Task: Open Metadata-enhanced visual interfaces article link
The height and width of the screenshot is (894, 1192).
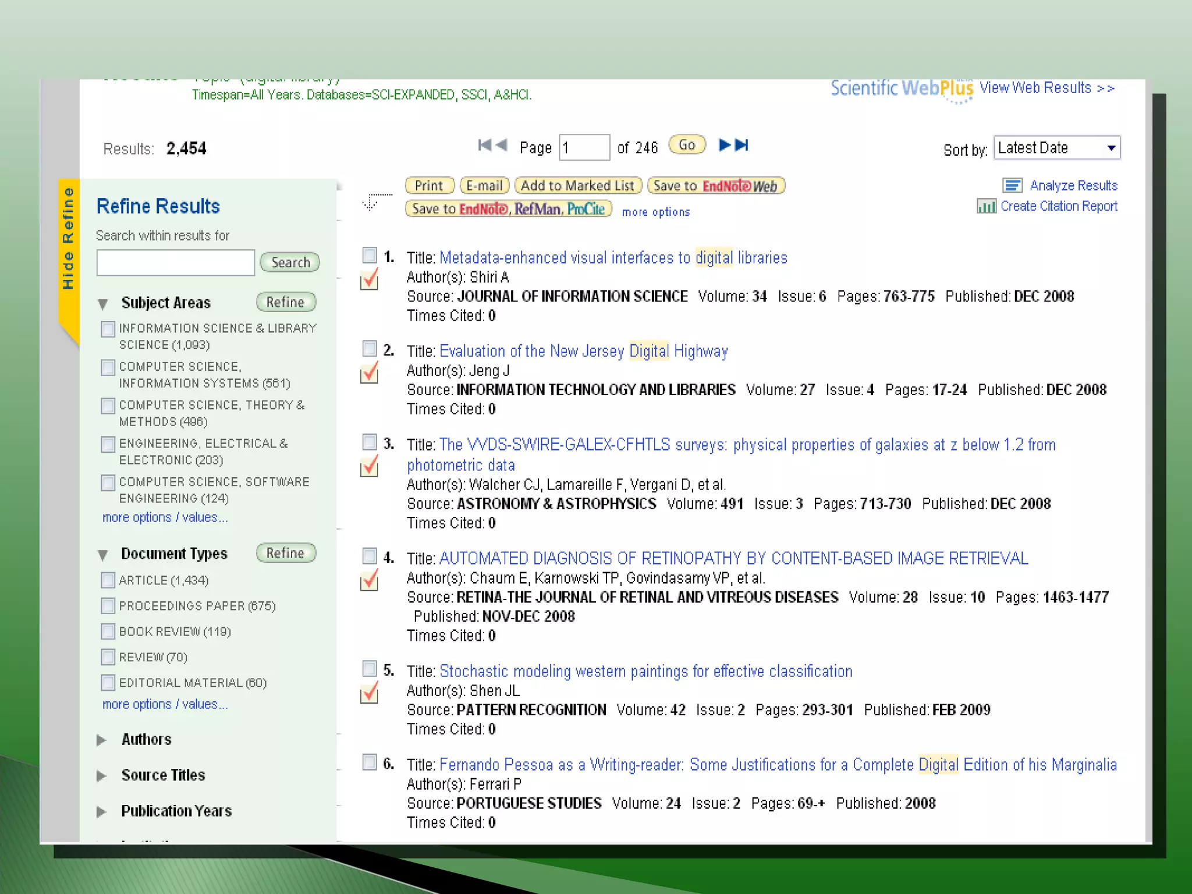Action: pos(613,258)
